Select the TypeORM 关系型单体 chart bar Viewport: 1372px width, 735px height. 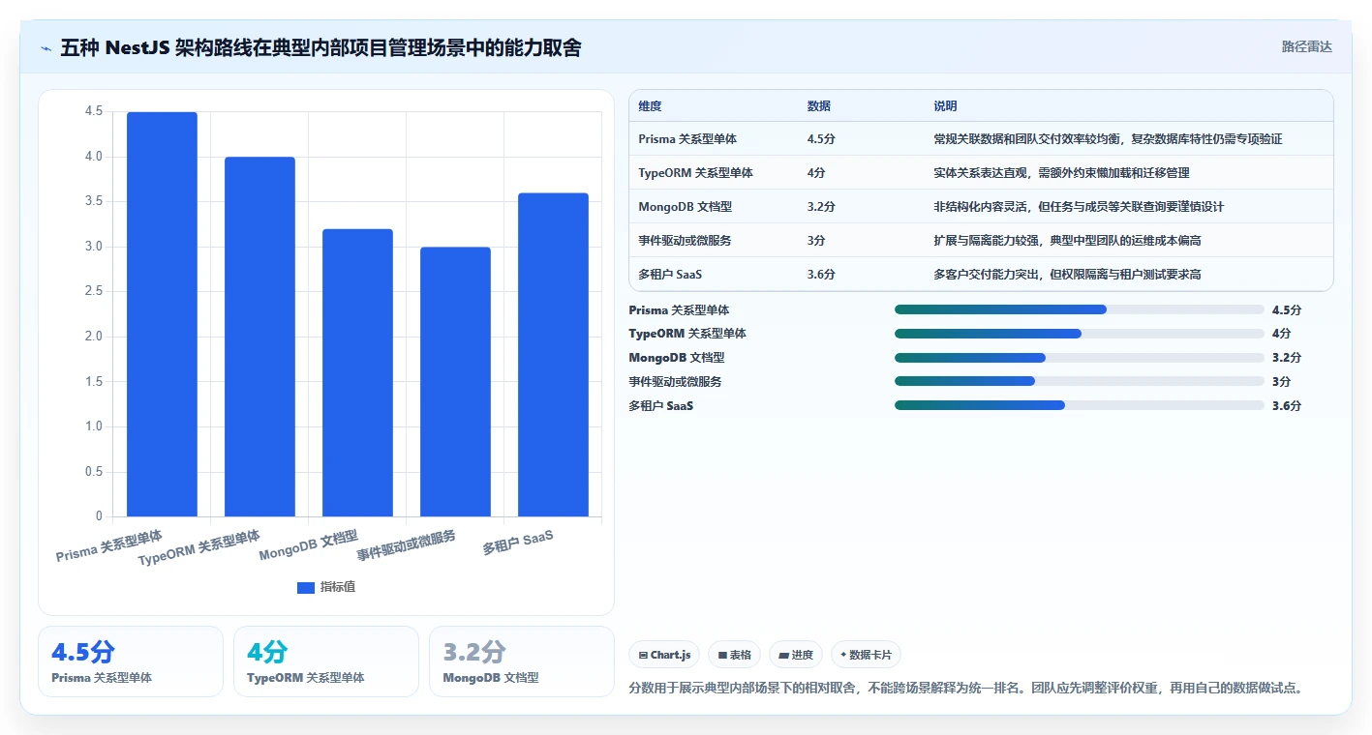[259, 337]
